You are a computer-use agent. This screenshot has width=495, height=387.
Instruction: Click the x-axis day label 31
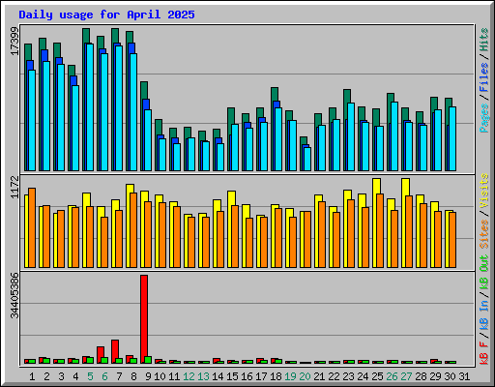[x=464, y=376]
